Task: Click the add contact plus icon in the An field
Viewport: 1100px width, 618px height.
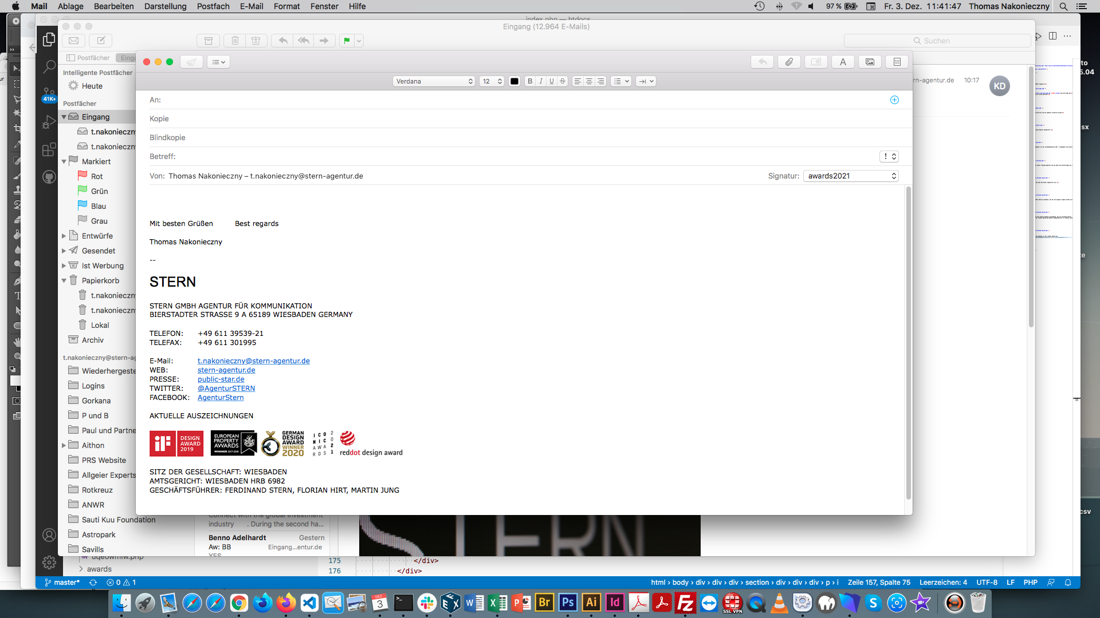Action: click(x=894, y=100)
